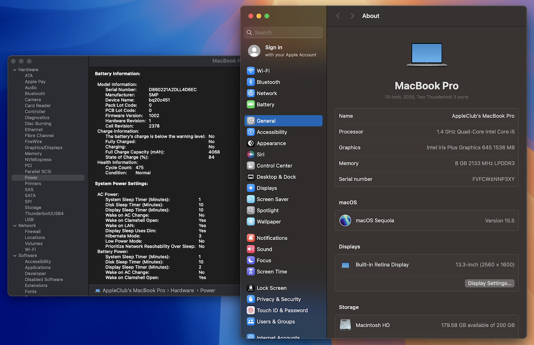
Task: Open Touch ID & Password fingerprint icon
Action: pos(251,310)
